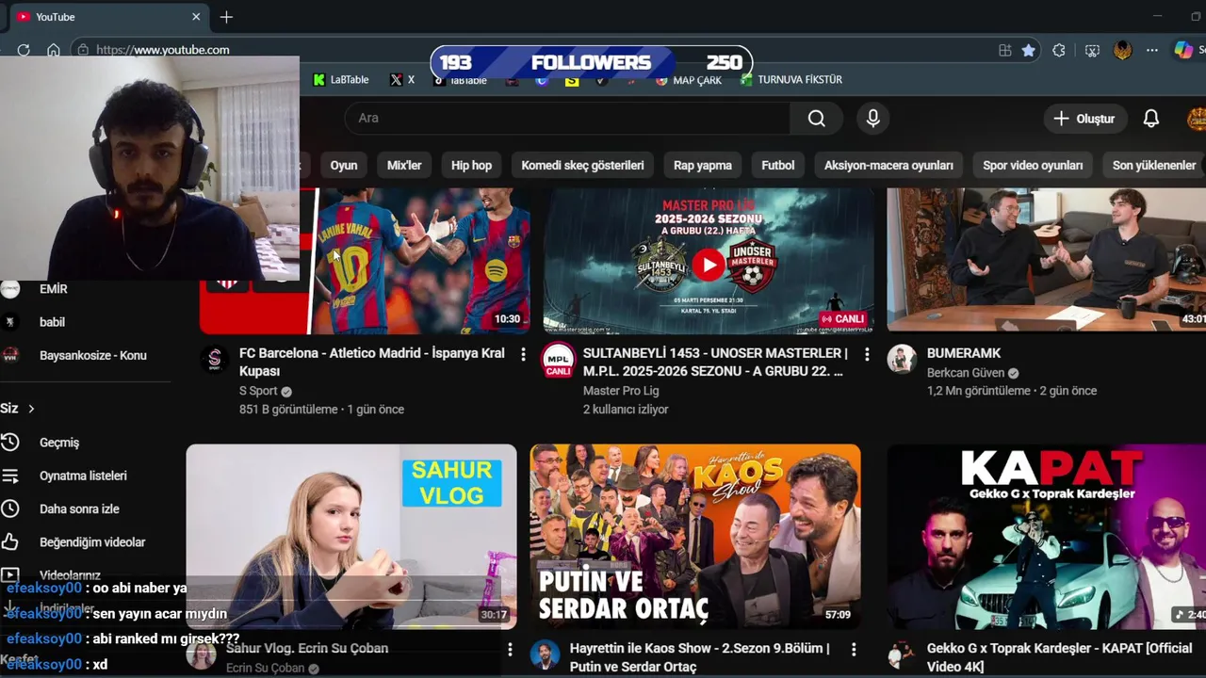Image resolution: width=1206 pixels, height=678 pixels.
Task: Select the Komedi skeç gösterileri chip
Action: pyautogui.click(x=582, y=165)
